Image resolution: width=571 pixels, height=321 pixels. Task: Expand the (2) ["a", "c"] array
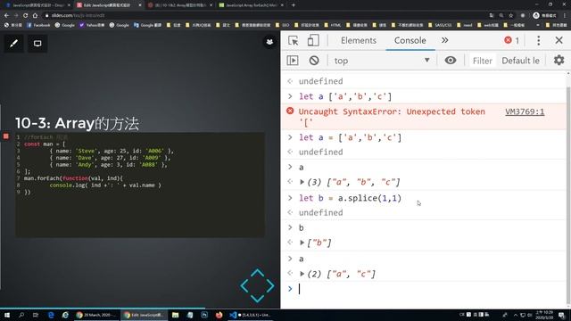click(302, 274)
